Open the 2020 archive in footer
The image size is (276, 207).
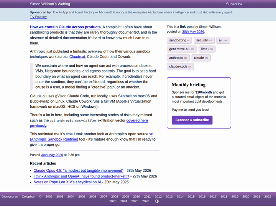click(x=246, y=197)
